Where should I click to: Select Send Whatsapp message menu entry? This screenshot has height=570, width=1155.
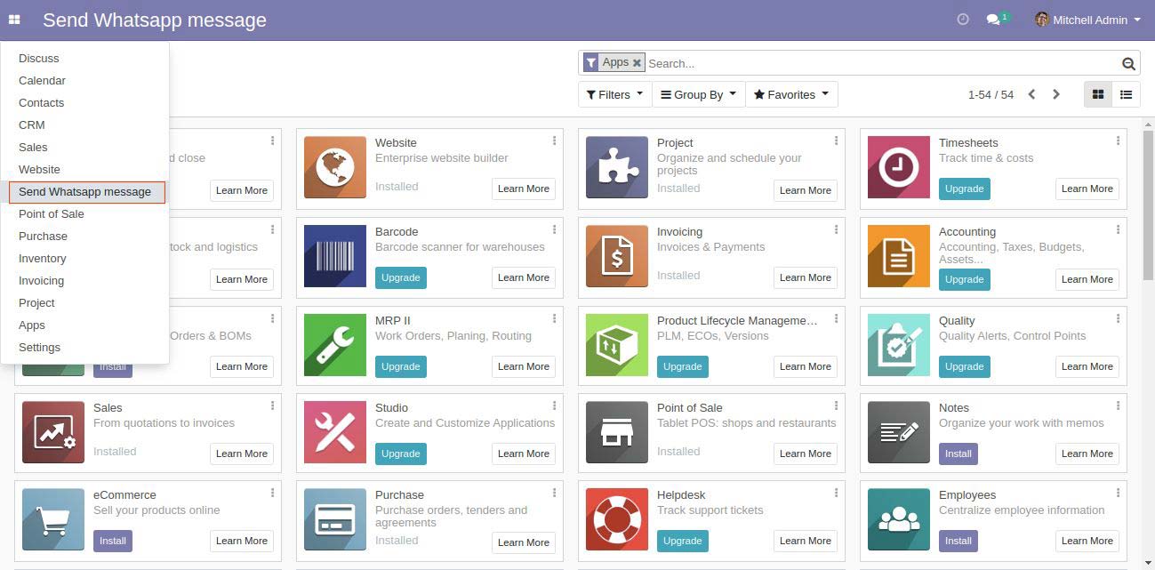86,191
